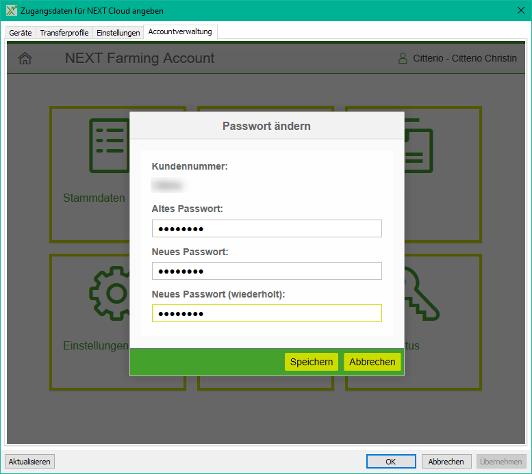Image resolution: width=532 pixels, height=474 pixels.
Task: Cancel the password change dialog with Abbrechen
Action: click(x=372, y=362)
